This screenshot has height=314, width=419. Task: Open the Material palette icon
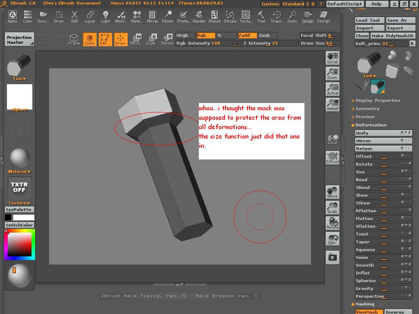[x=137, y=17]
